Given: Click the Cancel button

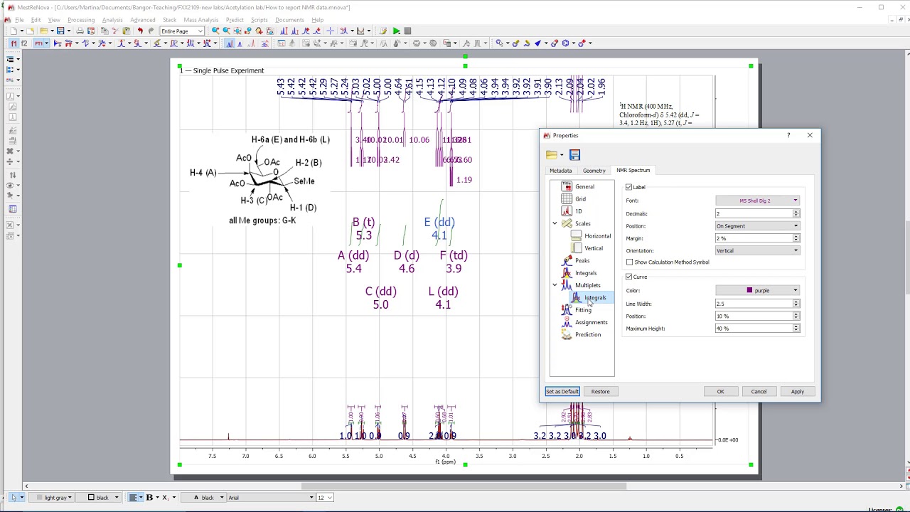Looking at the screenshot, I should pyautogui.click(x=759, y=392).
